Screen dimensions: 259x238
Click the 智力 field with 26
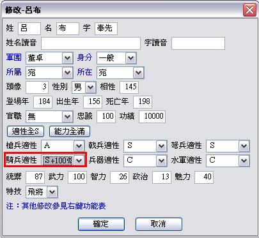[x=120, y=177]
